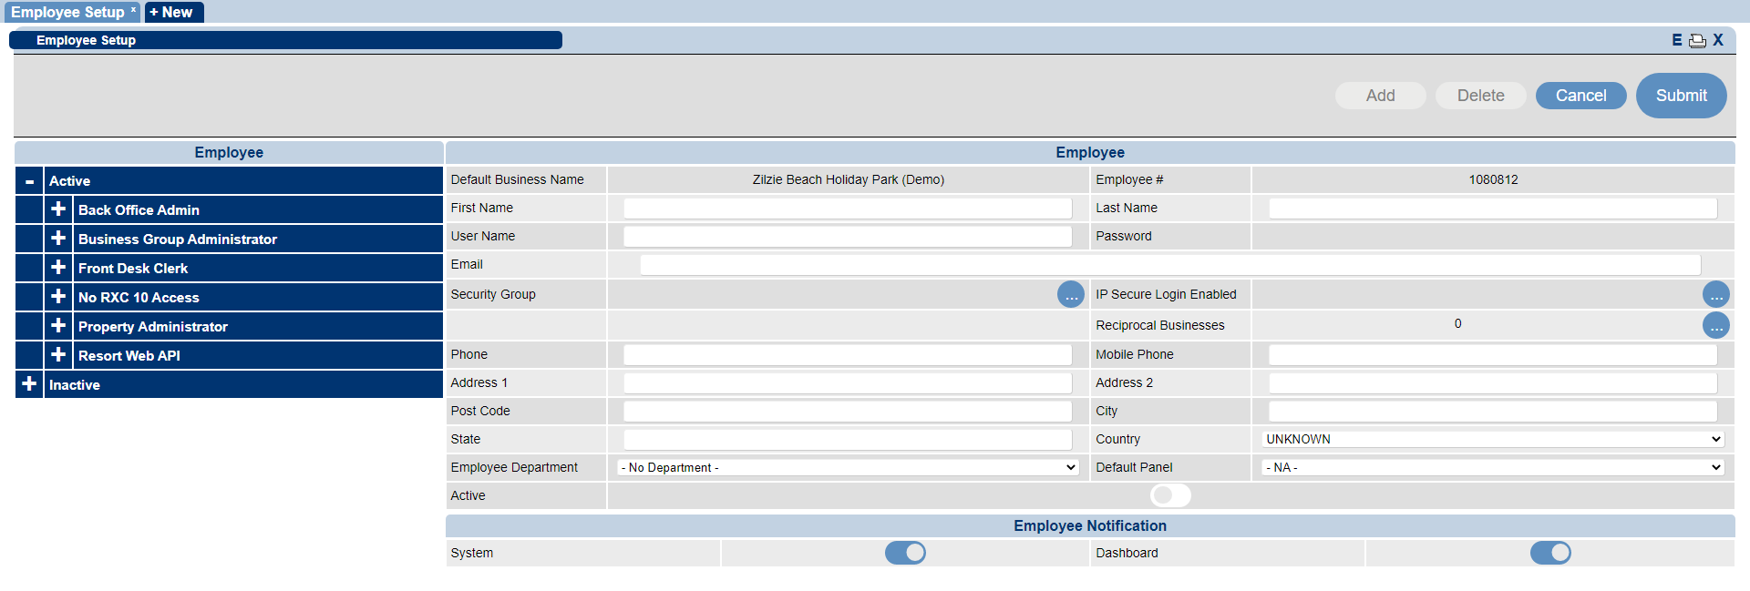Click the Add button

click(1380, 96)
